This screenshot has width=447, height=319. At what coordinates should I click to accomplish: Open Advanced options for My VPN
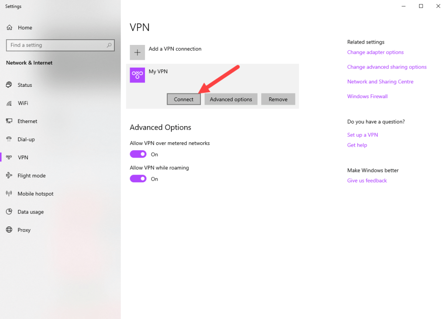[231, 99]
